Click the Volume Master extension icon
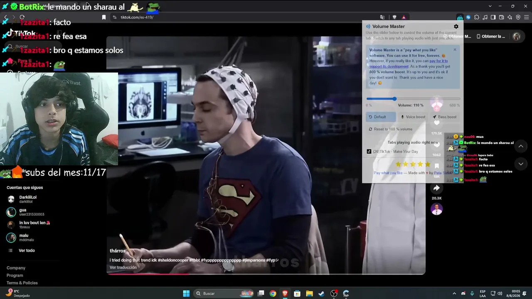The width and height of the screenshot is (532, 299). 460,17
